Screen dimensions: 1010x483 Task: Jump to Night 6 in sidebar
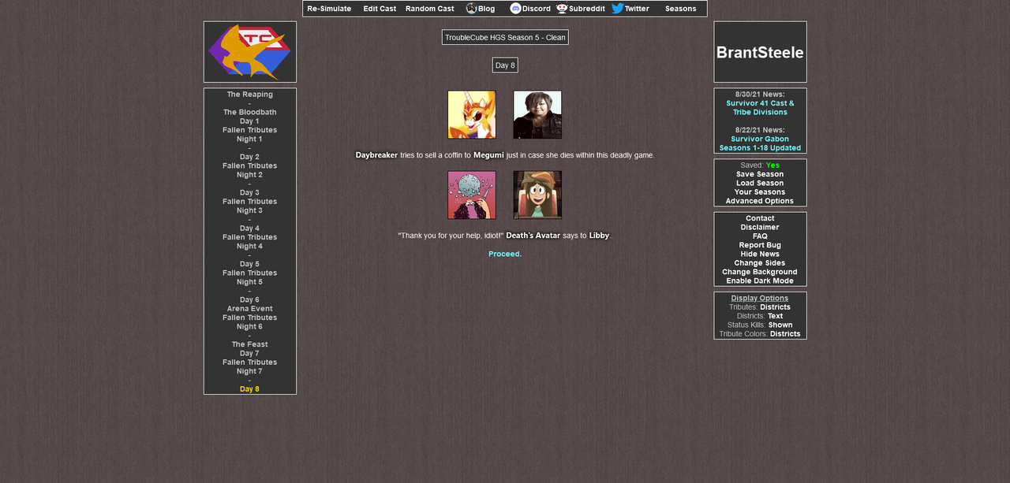coord(249,326)
